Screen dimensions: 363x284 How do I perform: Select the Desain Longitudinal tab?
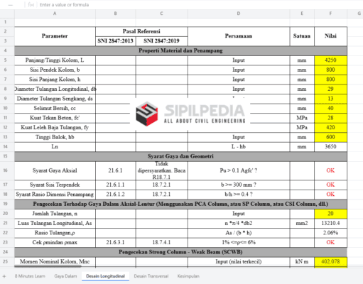point(105,276)
